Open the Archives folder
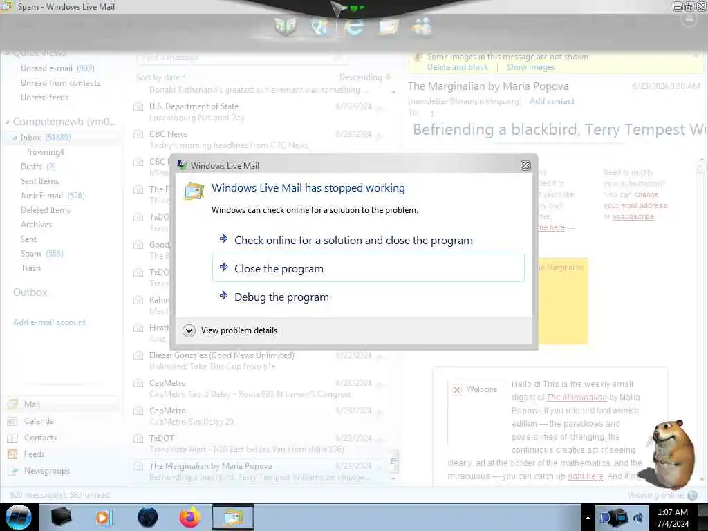Viewport: 708px width, 531px height. pos(36,225)
